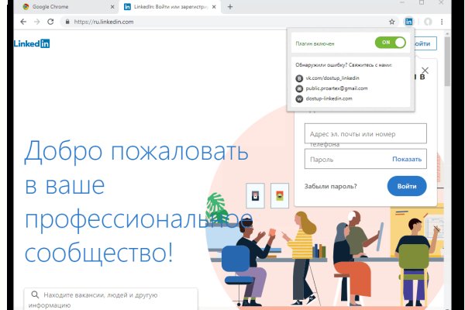Open the Chrome profile avatar icon

428,22
